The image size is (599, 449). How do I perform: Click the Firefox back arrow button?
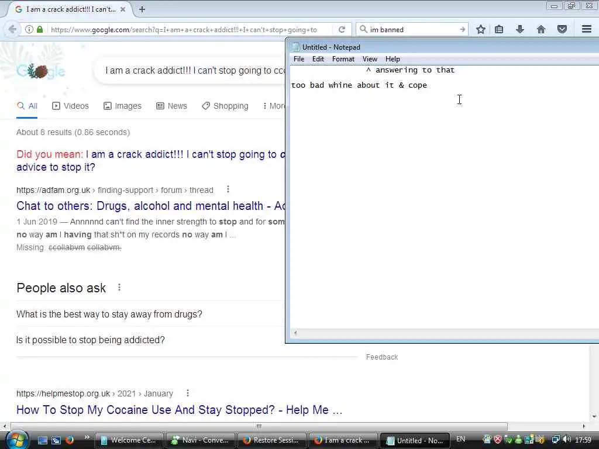pyautogui.click(x=12, y=29)
